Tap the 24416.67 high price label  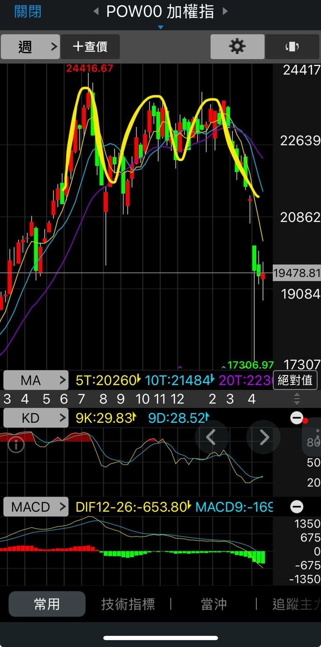coord(89,68)
